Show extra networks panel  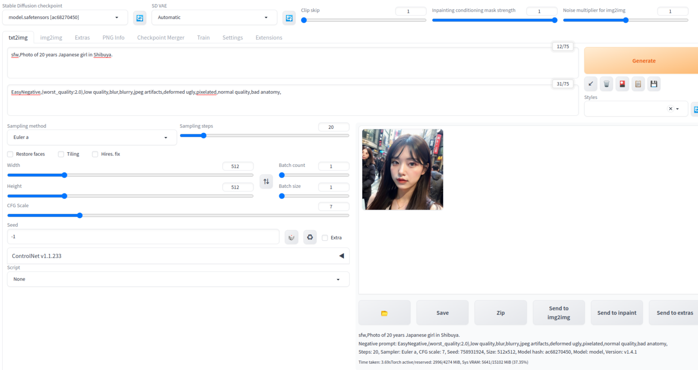622,83
